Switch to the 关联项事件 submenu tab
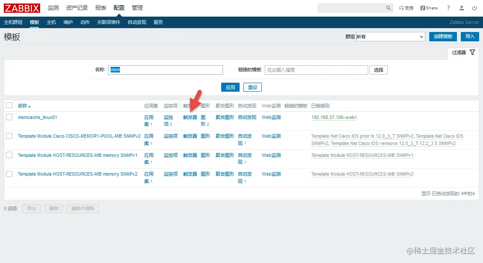 (x=108, y=22)
